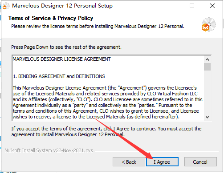Cancel the Marvelous Designer installation

(x=200, y=162)
